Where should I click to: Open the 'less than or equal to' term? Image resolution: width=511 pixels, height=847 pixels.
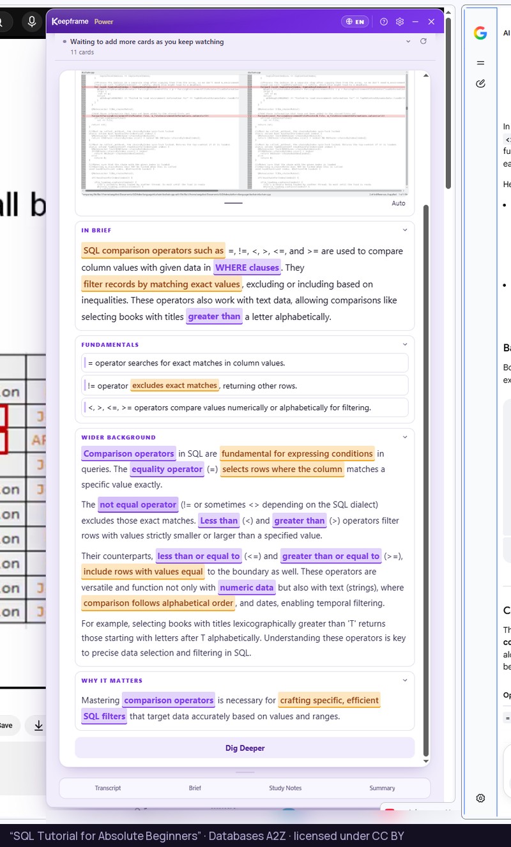[x=199, y=556]
